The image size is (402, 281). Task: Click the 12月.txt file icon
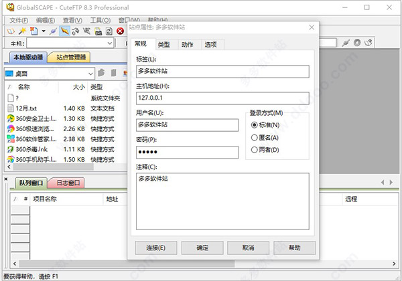click(11, 108)
